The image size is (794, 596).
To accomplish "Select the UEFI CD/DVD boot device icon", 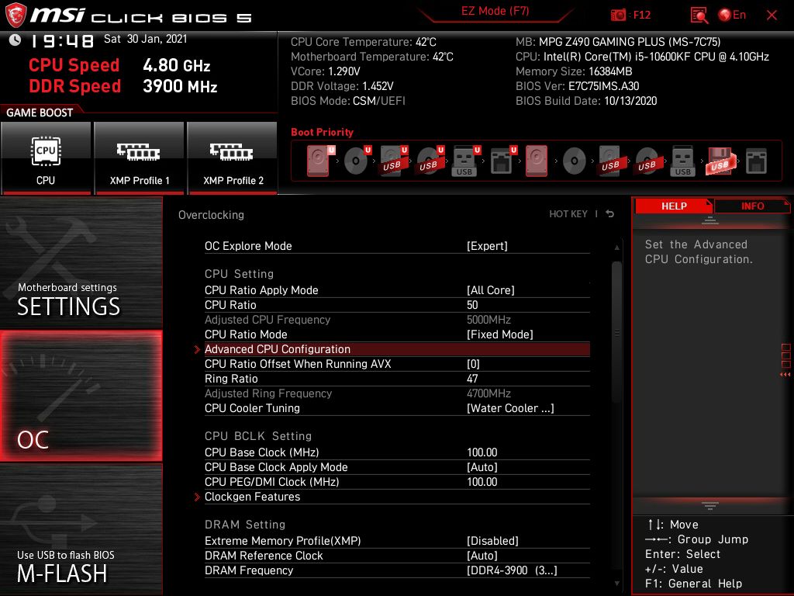I will tap(357, 161).
